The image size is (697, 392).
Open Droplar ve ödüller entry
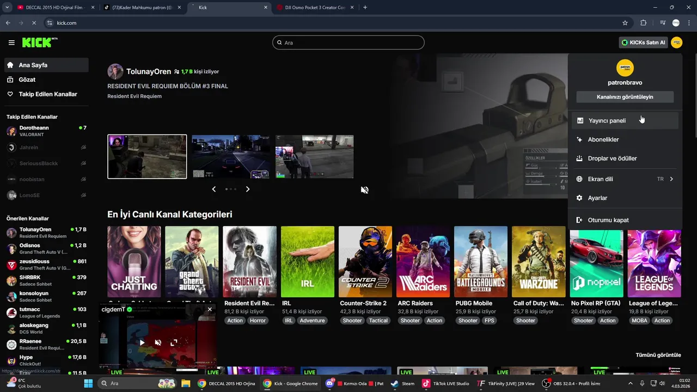[x=625, y=158]
